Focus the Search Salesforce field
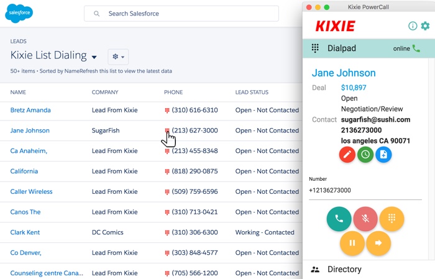435x279 pixels. click(x=181, y=14)
